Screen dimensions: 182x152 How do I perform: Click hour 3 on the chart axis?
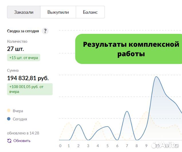click(88, 146)
